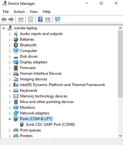Open the File menu

(6, 12)
